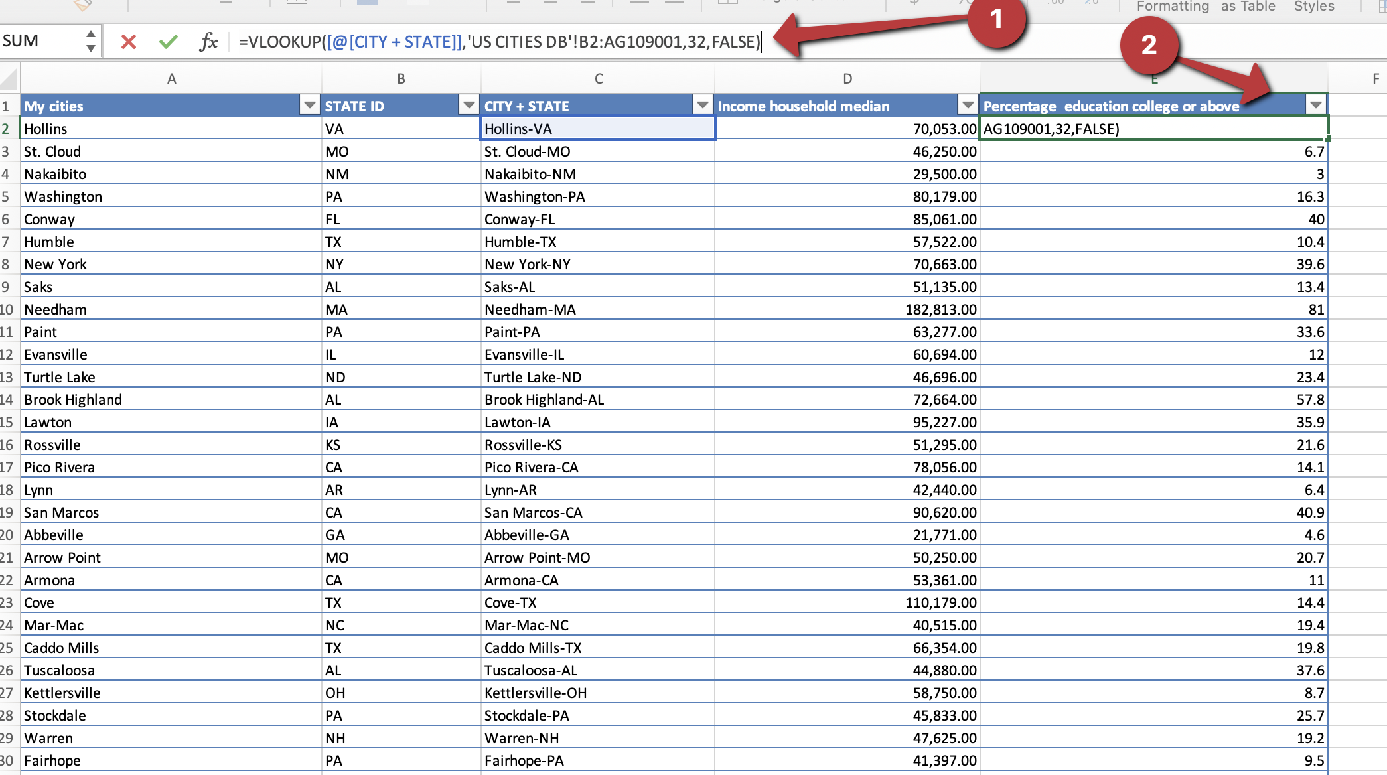This screenshot has height=775, width=1387.
Task: Select column header D
Action: tap(847, 78)
